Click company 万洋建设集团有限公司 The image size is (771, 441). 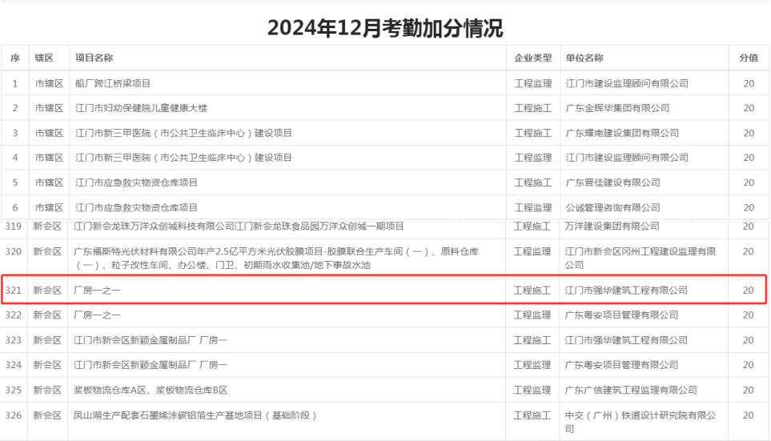pyautogui.click(x=612, y=227)
